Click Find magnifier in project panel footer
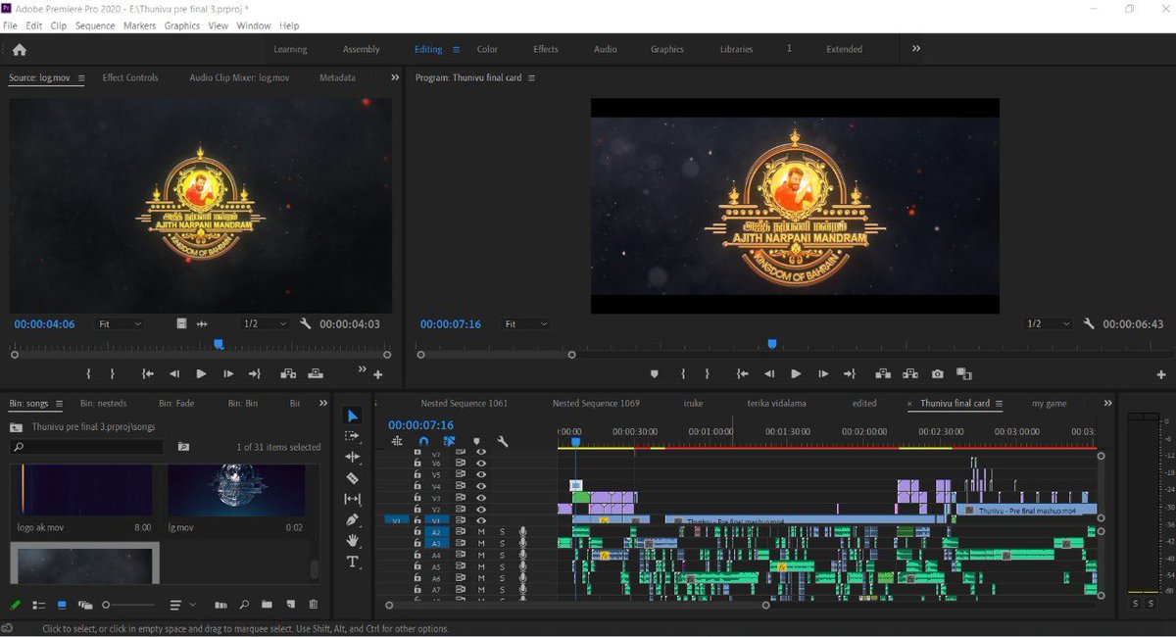The image size is (1176, 637). click(244, 605)
